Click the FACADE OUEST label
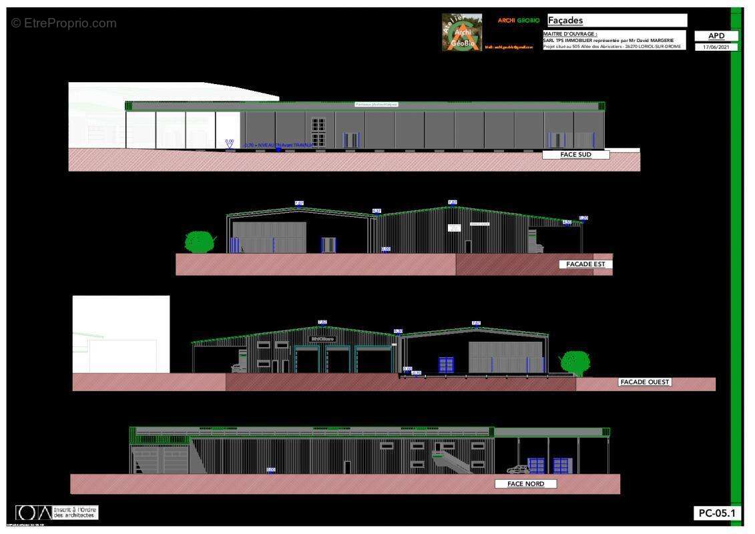Viewport: 755px width, 534px height. (644, 382)
